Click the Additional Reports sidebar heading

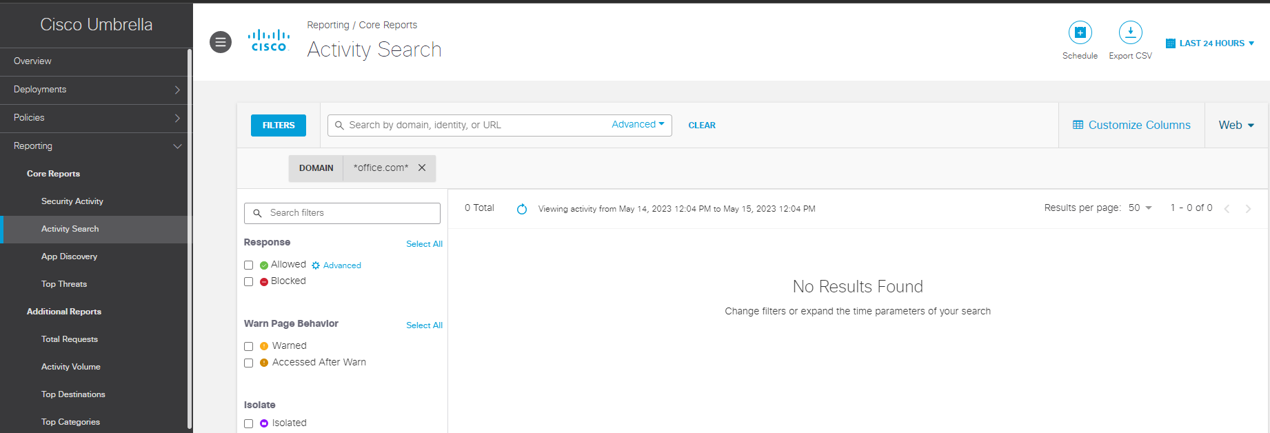coord(64,312)
